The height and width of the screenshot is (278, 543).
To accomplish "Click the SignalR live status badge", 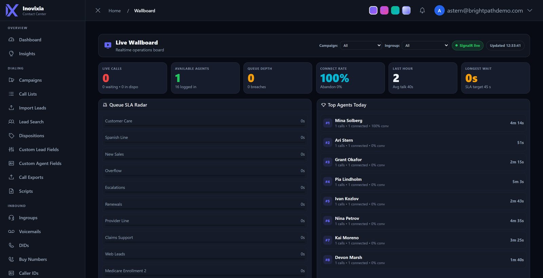I will click(468, 45).
